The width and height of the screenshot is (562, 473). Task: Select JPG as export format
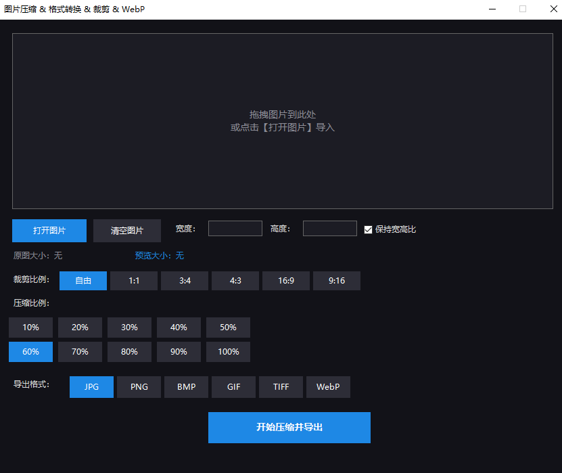click(91, 387)
